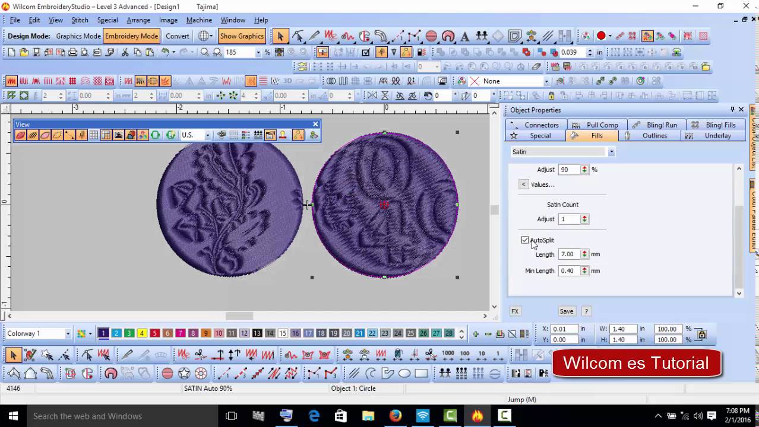The height and width of the screenshot is (427, 759).
Task: Click the Convert button
Action: click(x=178, y=36)
